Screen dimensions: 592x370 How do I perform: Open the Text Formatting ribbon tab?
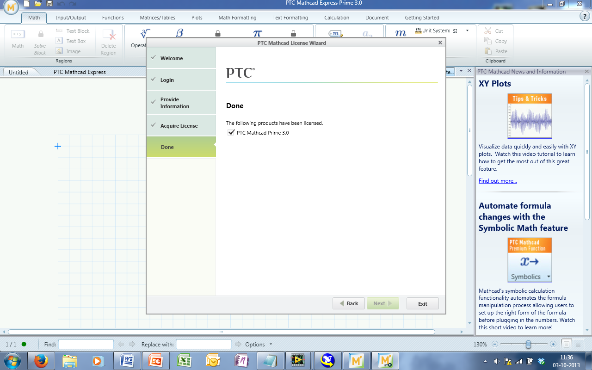[x=290, y=18]
